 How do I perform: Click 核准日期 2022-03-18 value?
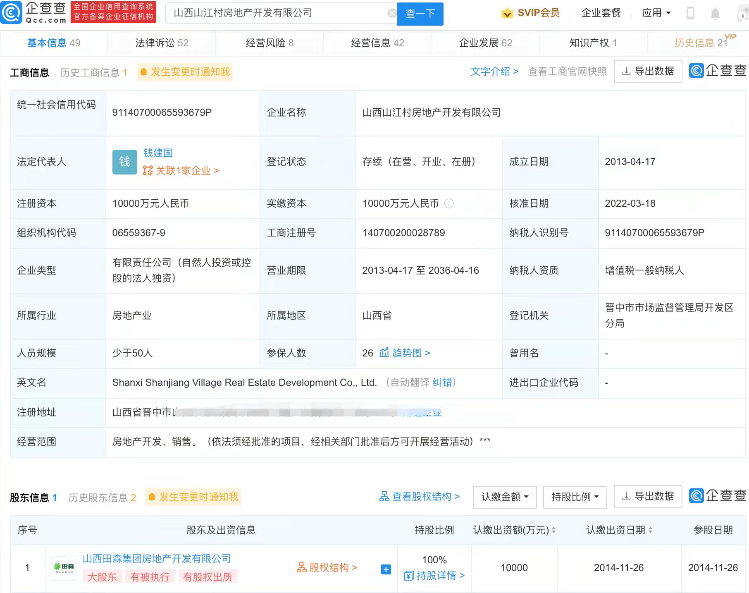630,203
